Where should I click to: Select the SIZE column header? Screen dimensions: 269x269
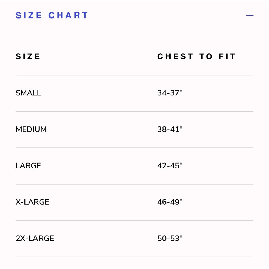pos(28,56)
